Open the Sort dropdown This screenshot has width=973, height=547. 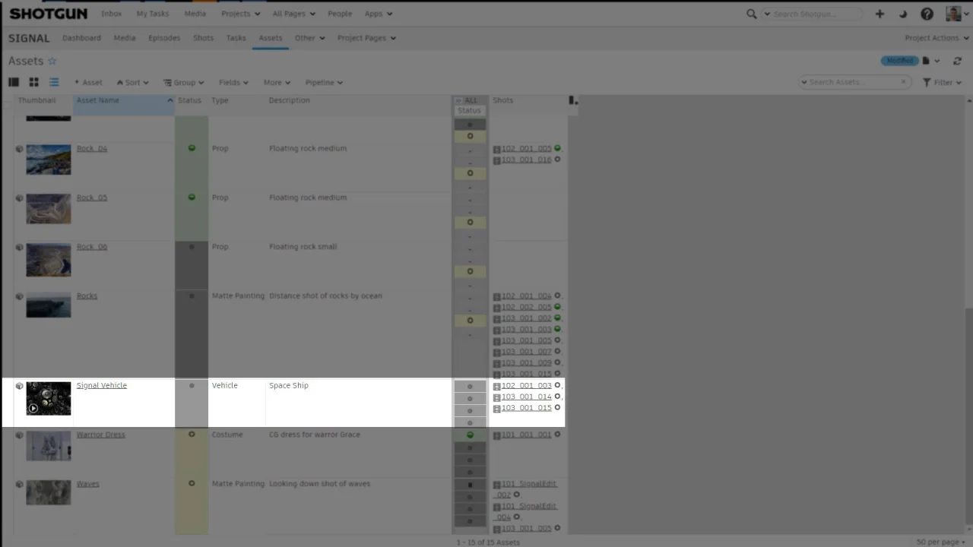[132, 82]
